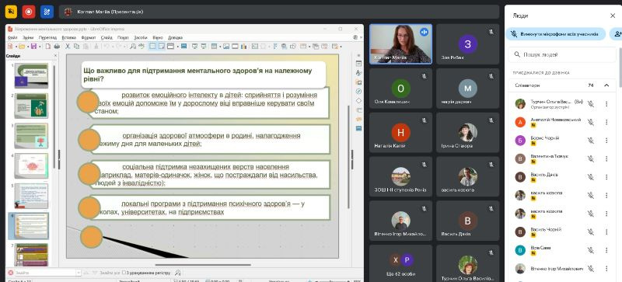This screenshot has height=282, width=622.
Task: Click the Save icon in Impress toolbar
Action: pyautogui.click(x=33, y=47)
